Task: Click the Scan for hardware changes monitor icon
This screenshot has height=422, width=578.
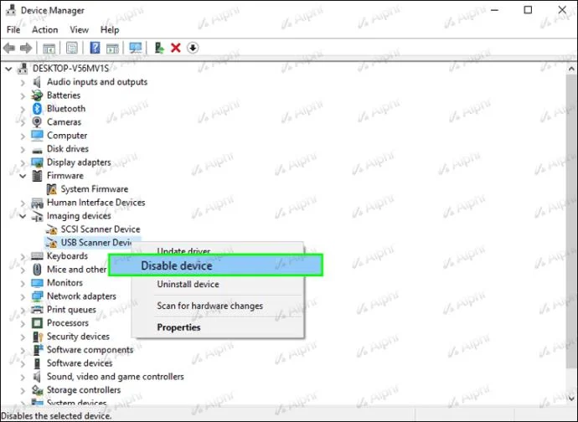Action: pos(135,48)
